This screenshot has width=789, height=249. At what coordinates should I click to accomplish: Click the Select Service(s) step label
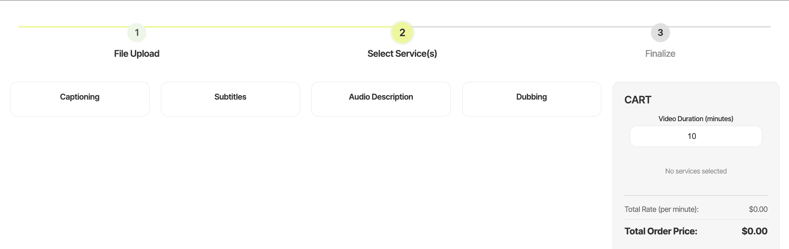coord(402,54)
